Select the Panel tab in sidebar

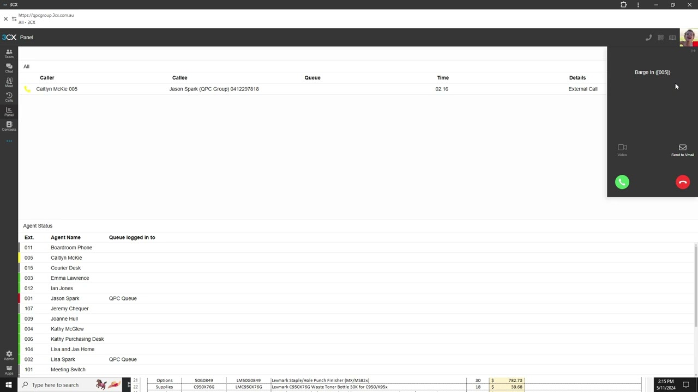tap(9, 111)
